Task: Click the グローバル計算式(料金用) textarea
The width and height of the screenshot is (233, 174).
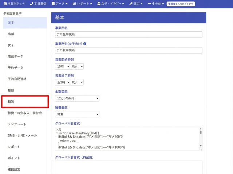Action: point(129,167)
